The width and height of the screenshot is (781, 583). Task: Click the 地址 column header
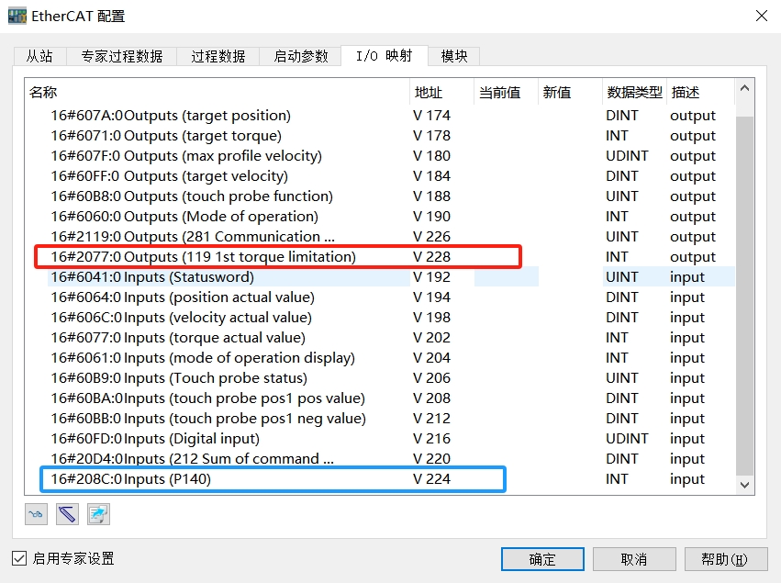tap(429, 92)
